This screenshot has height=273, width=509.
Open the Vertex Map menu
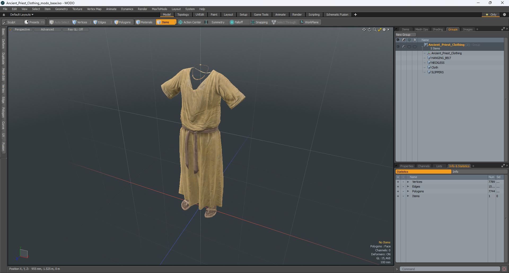point(94,9)
